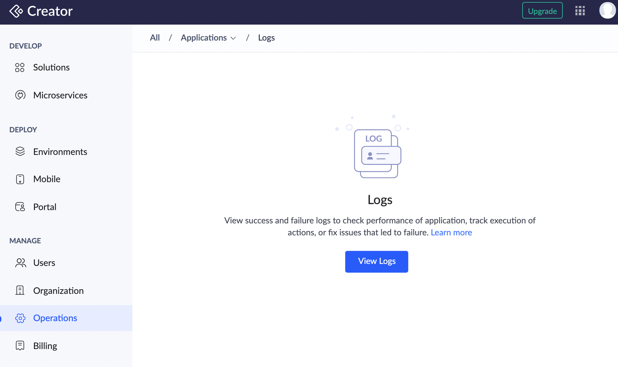Open Billing page
Viewport: 618px width, 367px height.
click(x=66, y=346)
